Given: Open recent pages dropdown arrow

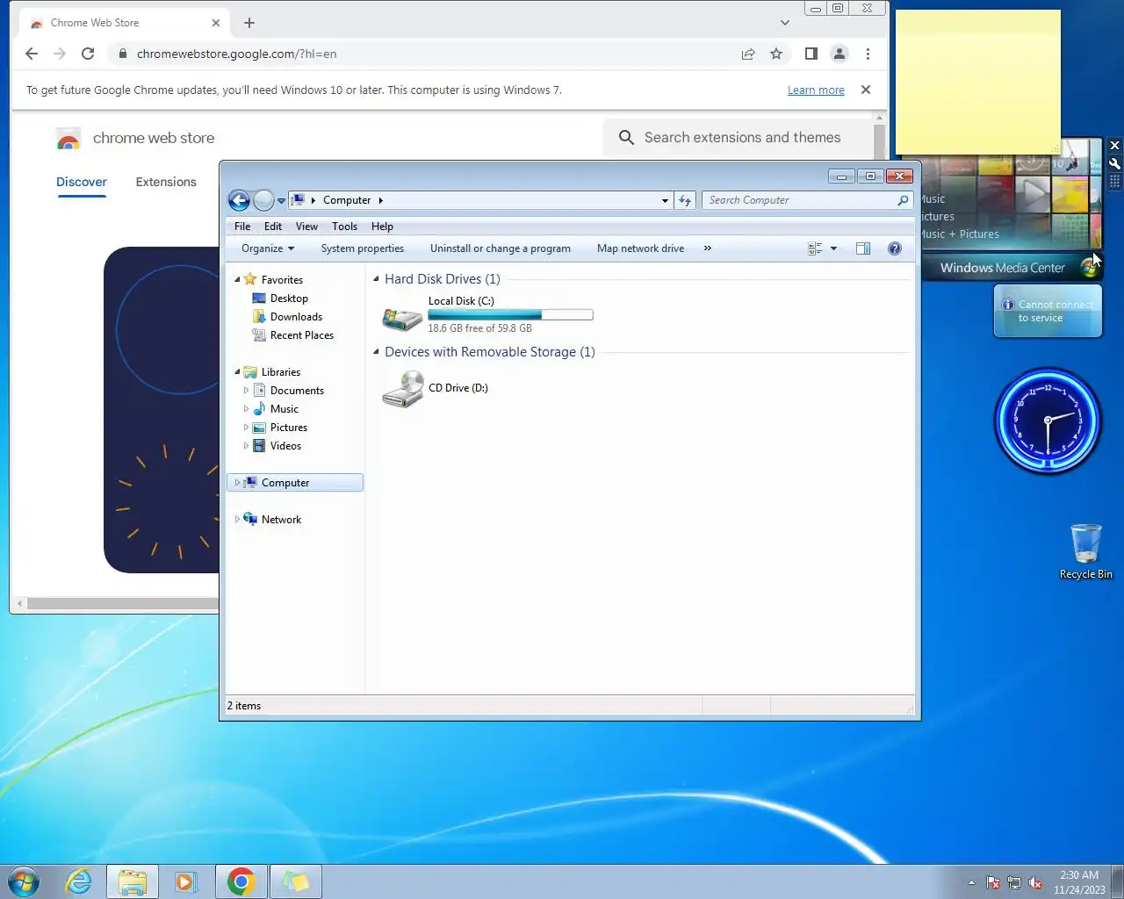Looking at the screenshot, I should coord(281,201).
